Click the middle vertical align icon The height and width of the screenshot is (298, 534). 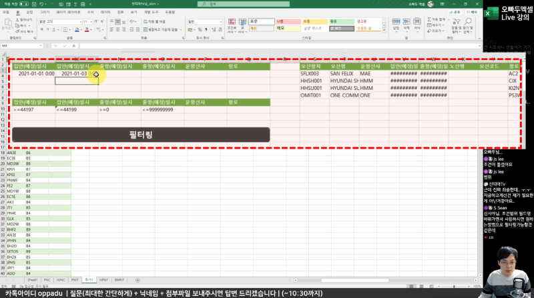tap(118, 22)
